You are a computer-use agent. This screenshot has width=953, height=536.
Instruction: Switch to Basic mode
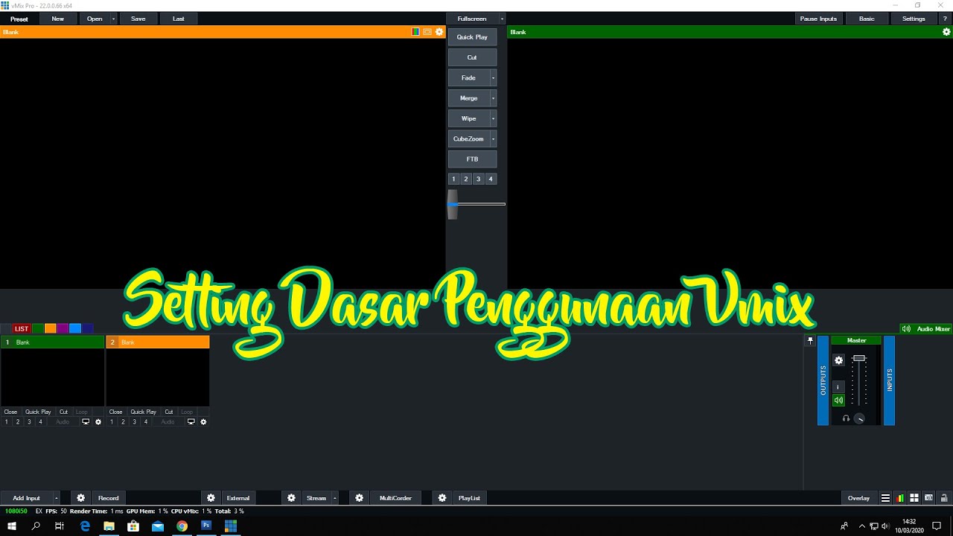(x=867, y=19)
